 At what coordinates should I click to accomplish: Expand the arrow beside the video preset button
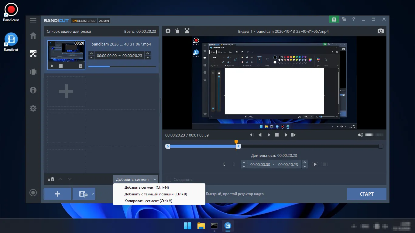(x=93, y=194)
